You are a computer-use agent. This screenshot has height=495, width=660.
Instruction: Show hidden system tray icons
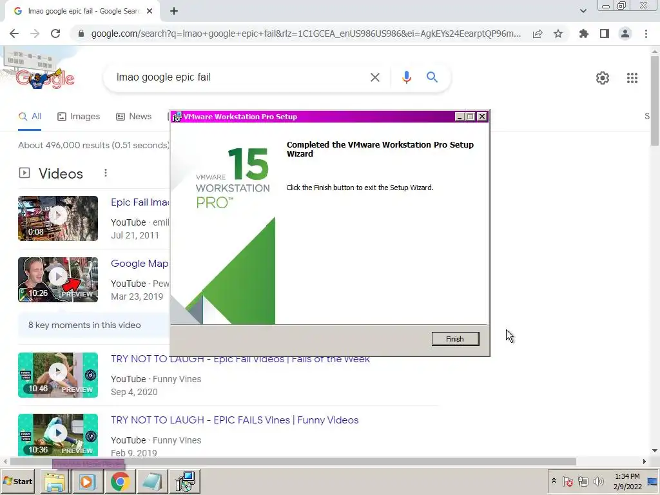554,481
